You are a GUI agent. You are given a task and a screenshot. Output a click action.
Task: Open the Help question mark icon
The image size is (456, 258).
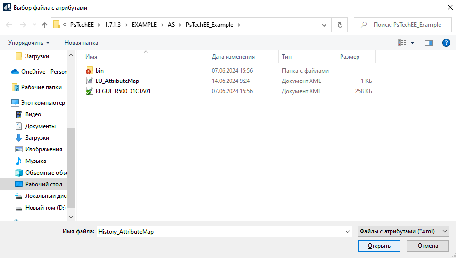(446, 43)
